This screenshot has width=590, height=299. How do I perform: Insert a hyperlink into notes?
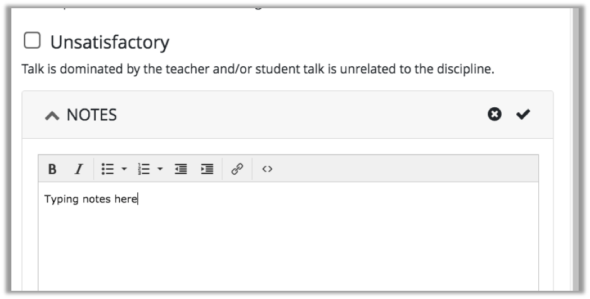[x=237, y=168]
